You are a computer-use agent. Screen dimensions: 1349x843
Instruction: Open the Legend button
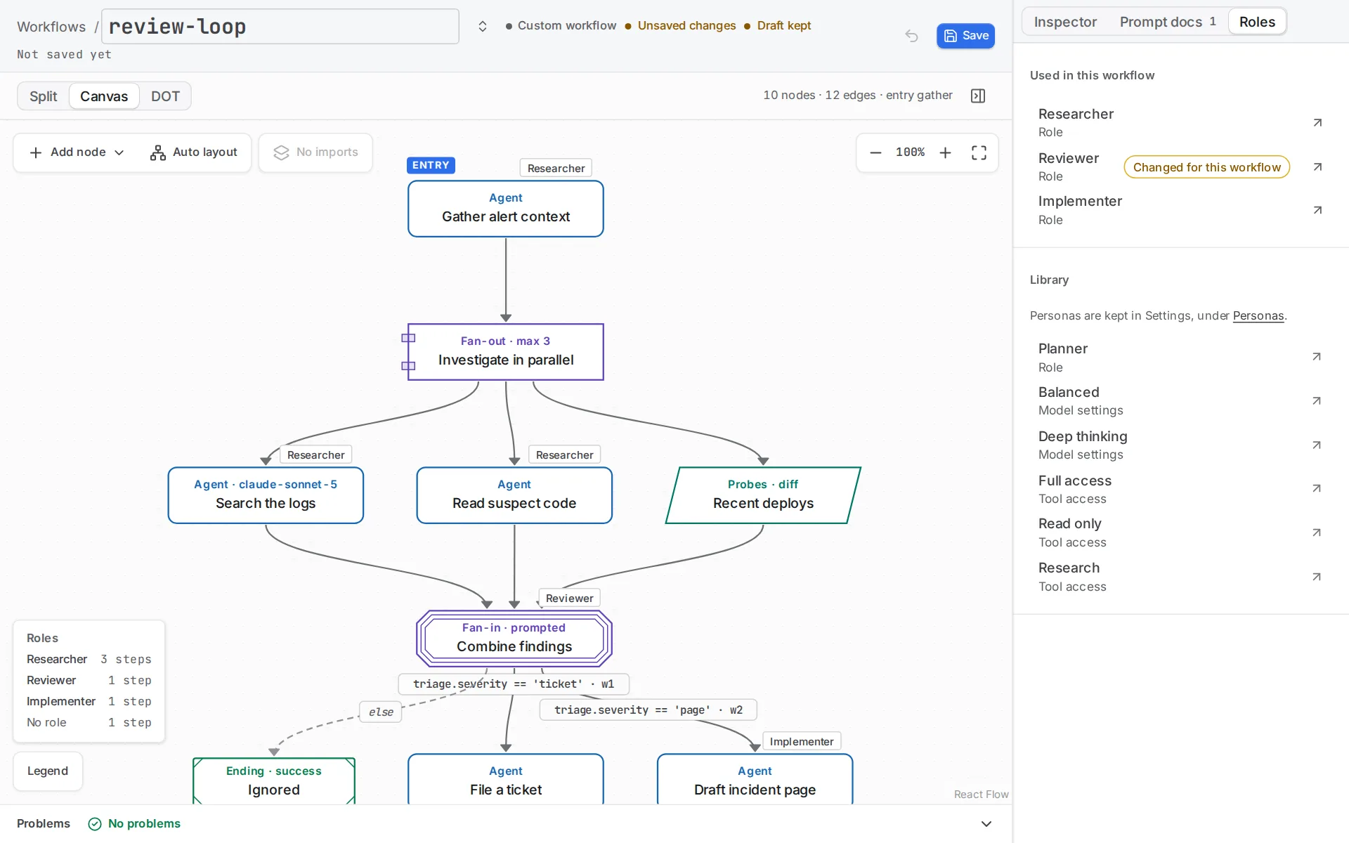tap(48, 771)
